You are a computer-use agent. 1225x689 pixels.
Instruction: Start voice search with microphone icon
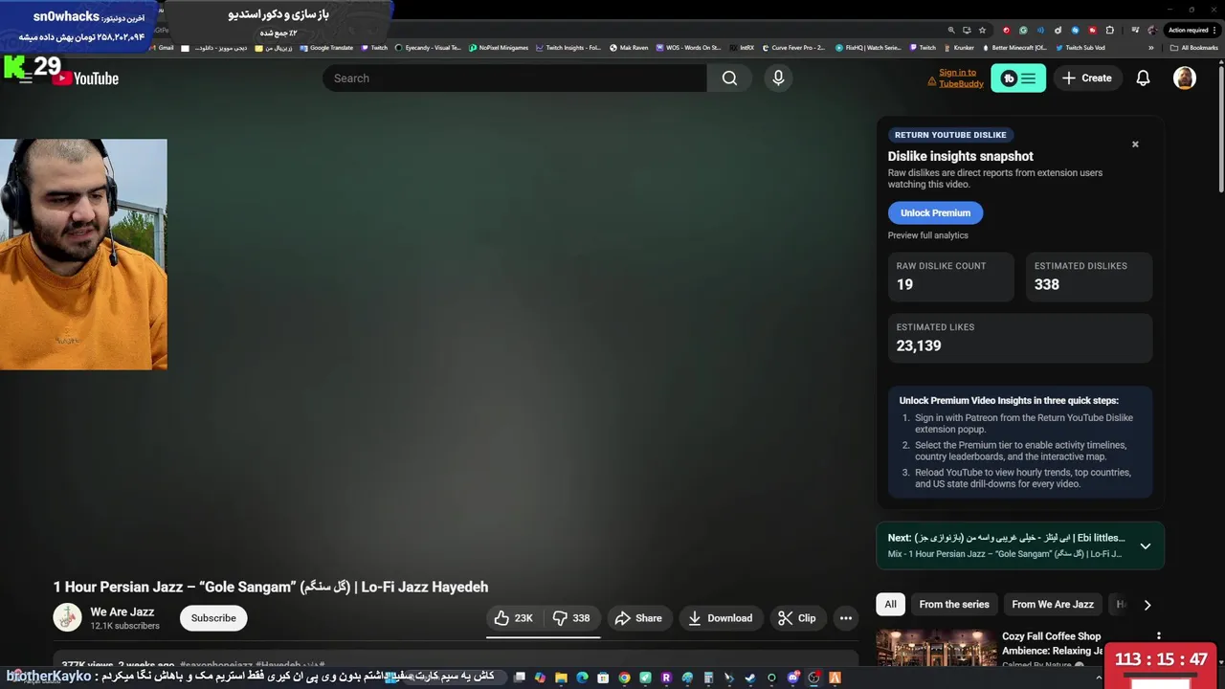(778, 78)
